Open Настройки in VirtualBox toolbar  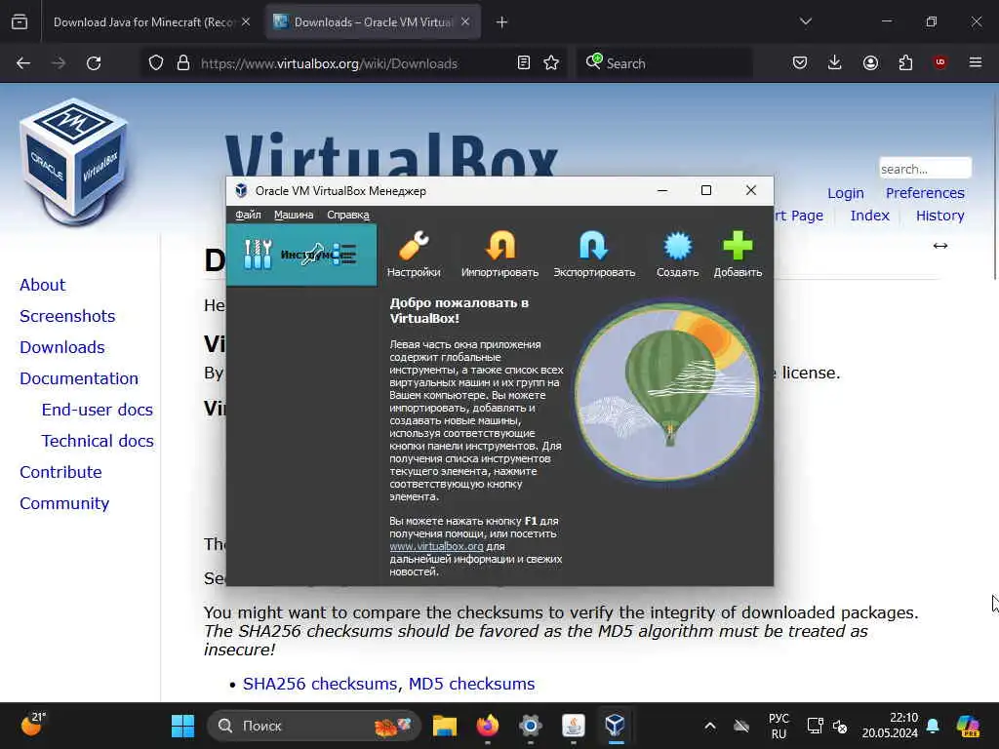point(414,255)
